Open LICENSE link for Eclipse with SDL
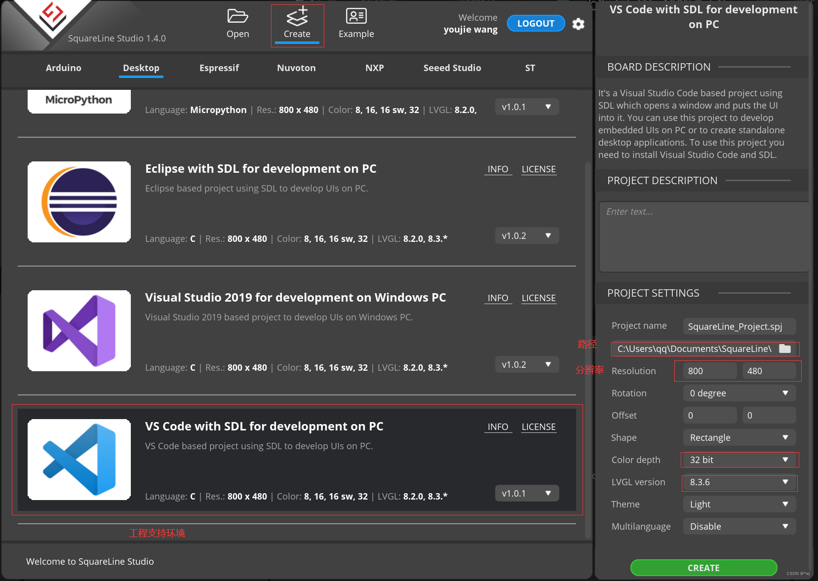This screenshot has width=818, height=581. click(539, 169)
